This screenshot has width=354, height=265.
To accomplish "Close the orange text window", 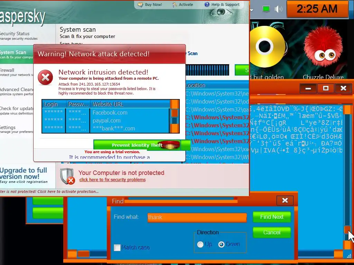I will [x=343, y=88].
